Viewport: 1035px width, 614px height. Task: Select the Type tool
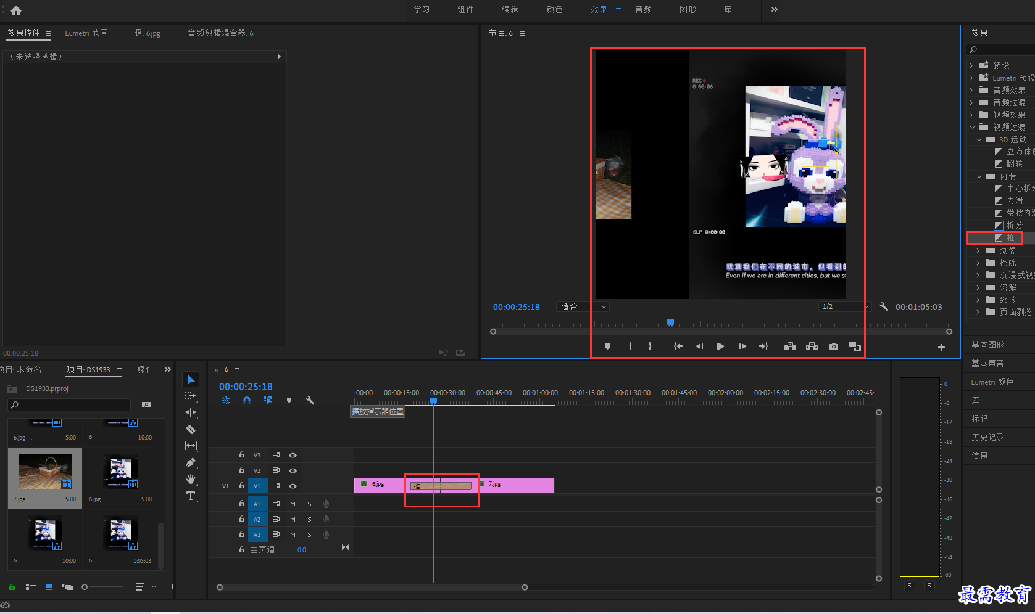(x=191, y=496)
